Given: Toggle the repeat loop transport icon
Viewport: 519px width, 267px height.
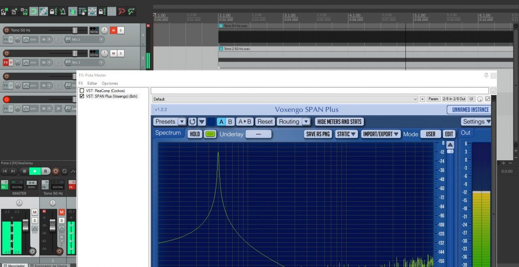Looking at the screenshot, I should [x=64, y=172].
